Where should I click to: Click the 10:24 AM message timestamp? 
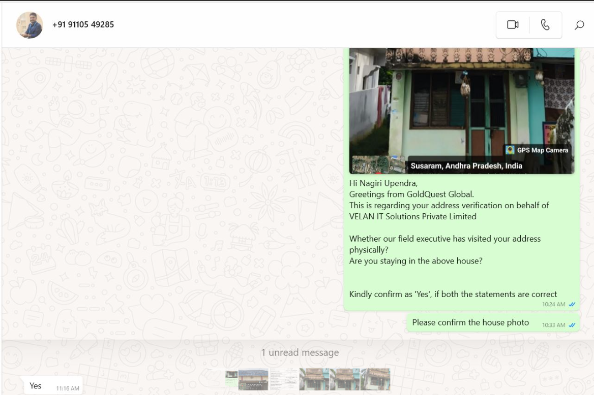coord(553,304)
